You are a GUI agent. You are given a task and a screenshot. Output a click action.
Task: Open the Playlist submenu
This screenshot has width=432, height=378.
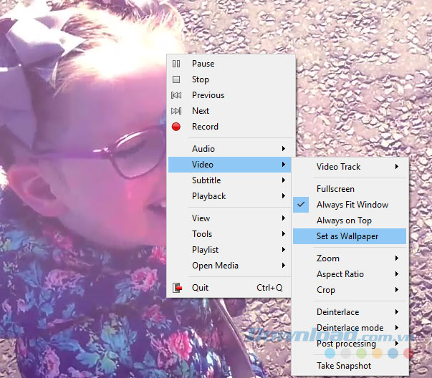(230, 250)
